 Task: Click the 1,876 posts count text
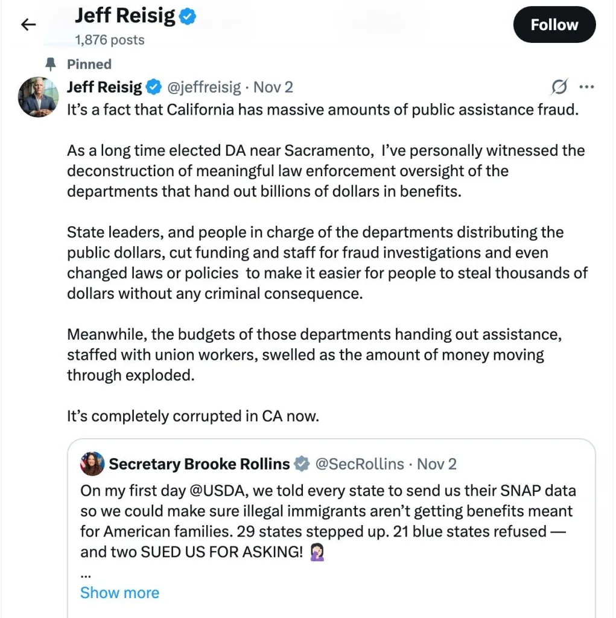[109, 40]
